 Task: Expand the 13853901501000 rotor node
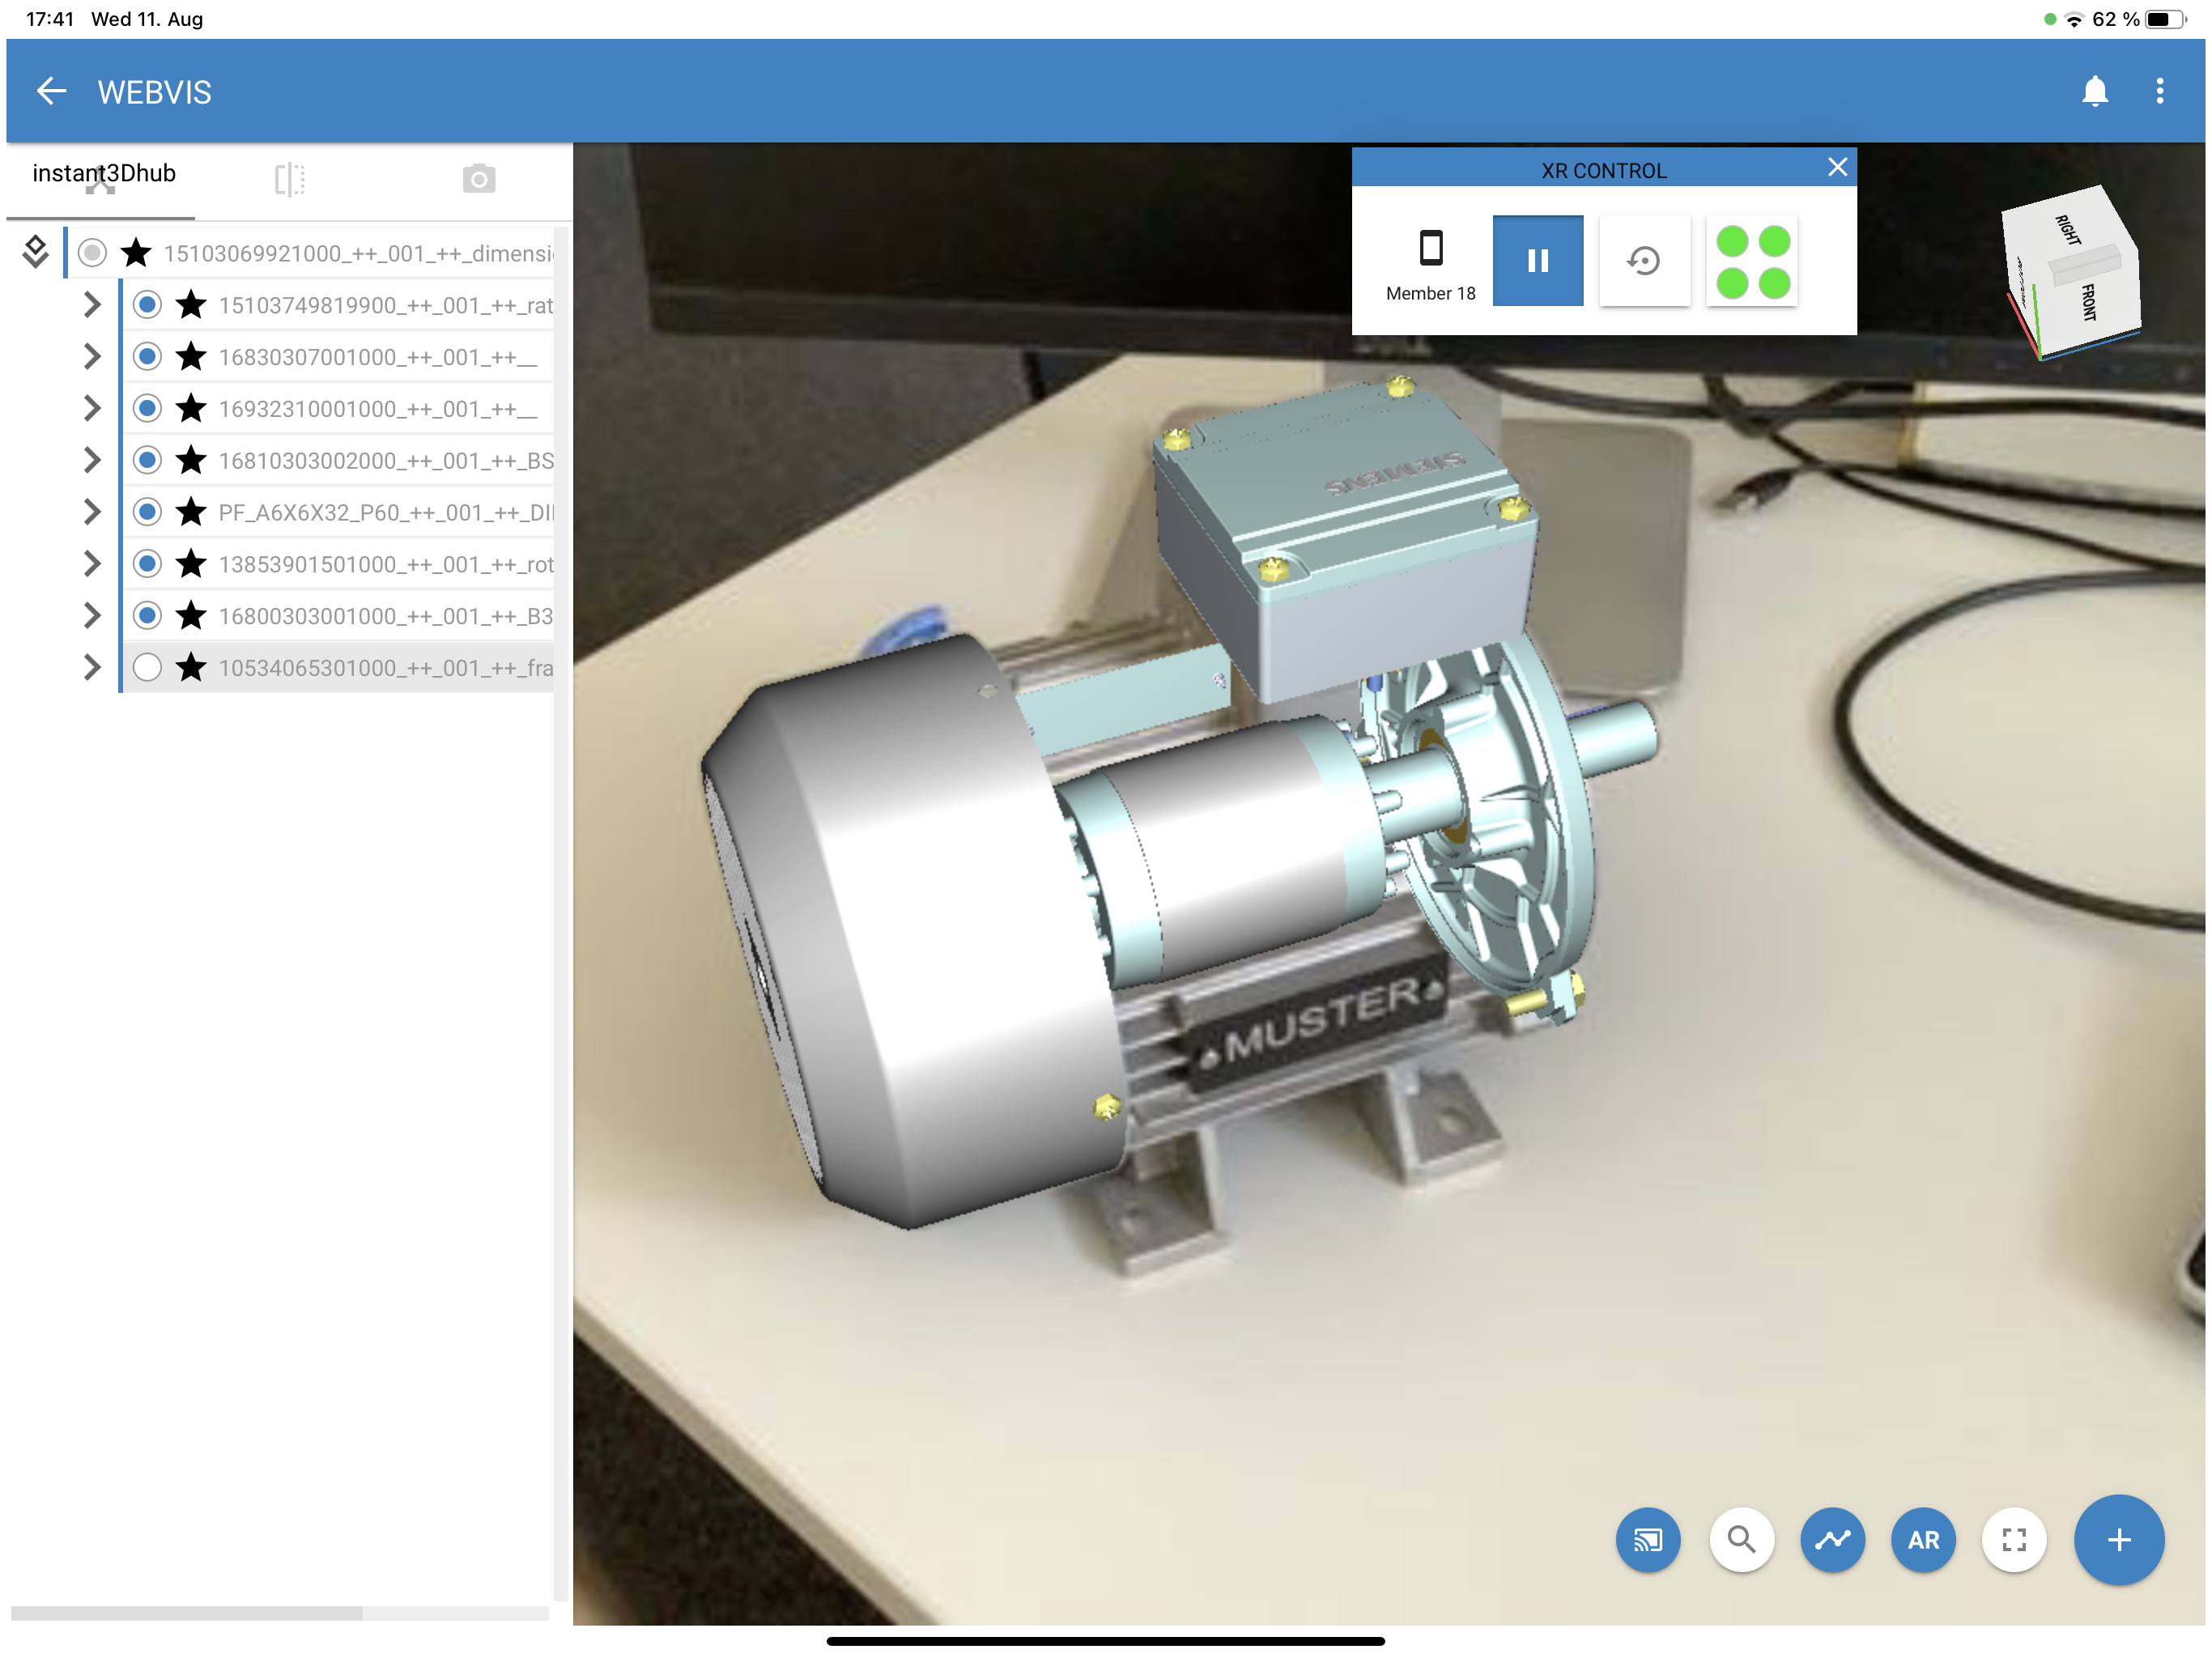[x=92, y=564]
